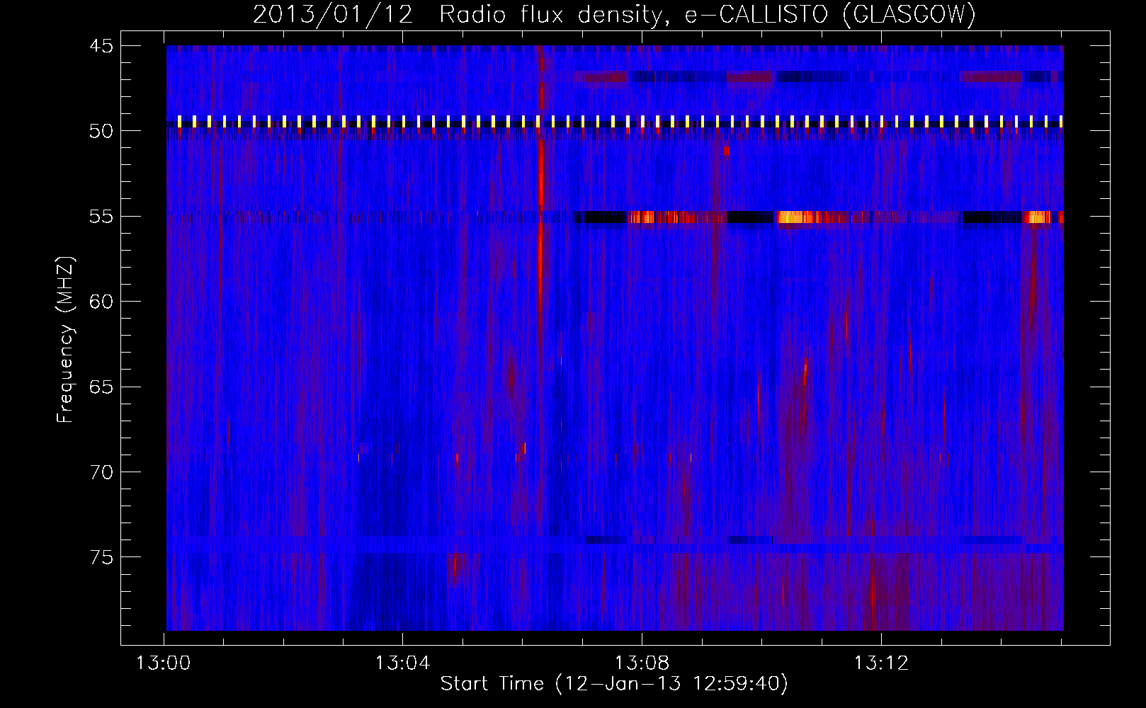Viewport: 1146px width, 708px height.
Task: Click the 45 frequency tick label
Action: pos(101,46)
